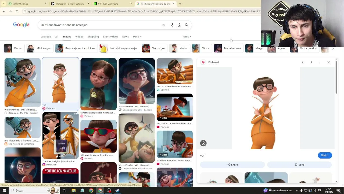
Task: Open Google Lens image search icon
Action: point(180,25)
